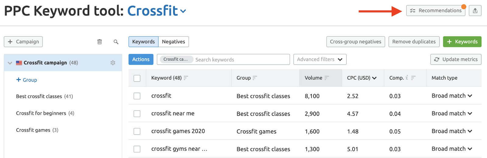The width and height of the screenshot is (487, 158).
Task: Switch to the Negatives tab
Action: pos(173,42)
